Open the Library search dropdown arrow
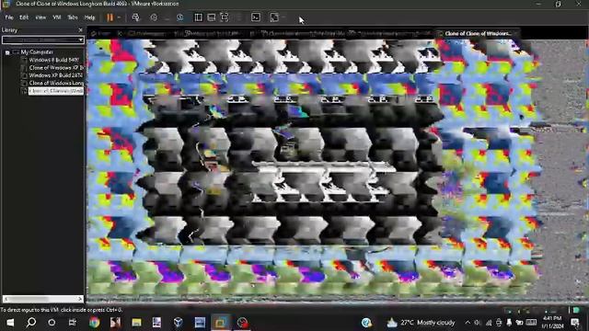Screen dimensions: 589x331 pyautogui.click(x=81, y=40)
